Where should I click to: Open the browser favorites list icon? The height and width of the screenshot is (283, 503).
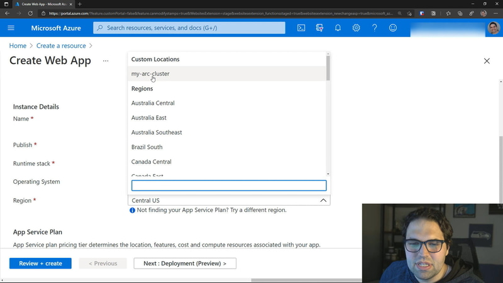pyautogui.click(x=448, y=13)
